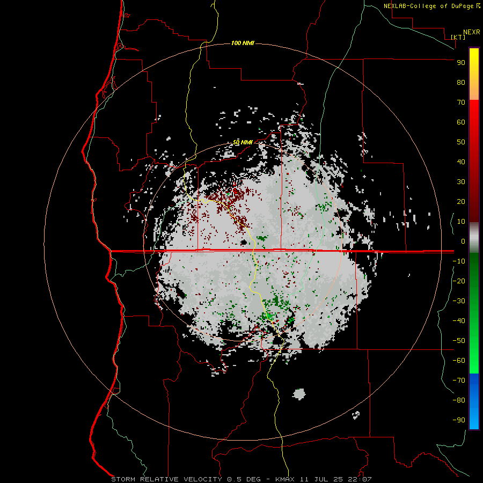Click the -30 value on velocity scale

tap(459, 301)
